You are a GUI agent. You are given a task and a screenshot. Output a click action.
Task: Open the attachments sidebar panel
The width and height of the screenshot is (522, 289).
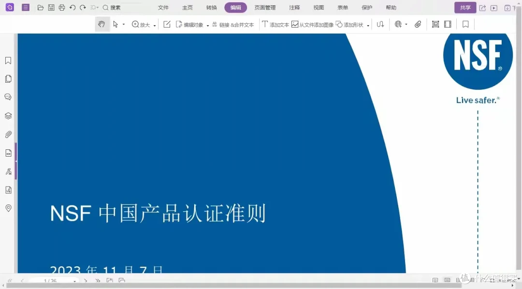pyautogui.click(x=8, y=134)
